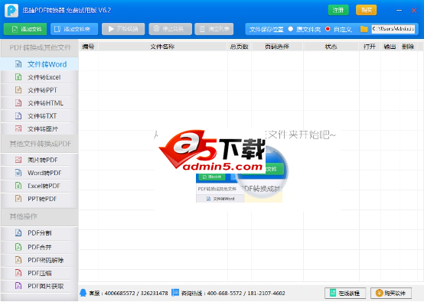Select 文件转Word in sidebar

[x=40, y=64]
